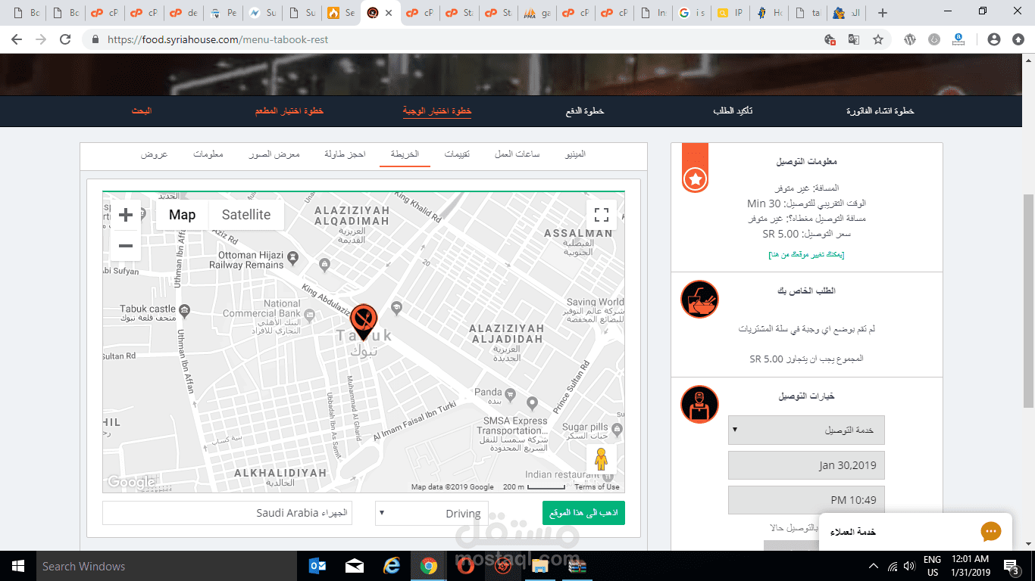Click the food bowl order icon

pyautogui.click(x=699, y=300)
